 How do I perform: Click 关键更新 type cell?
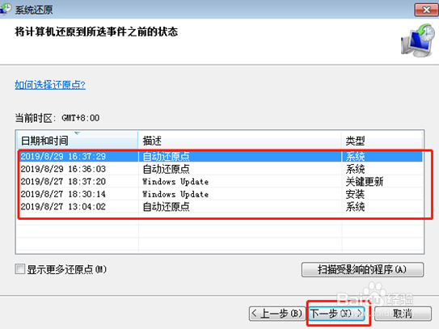point(365,181)
